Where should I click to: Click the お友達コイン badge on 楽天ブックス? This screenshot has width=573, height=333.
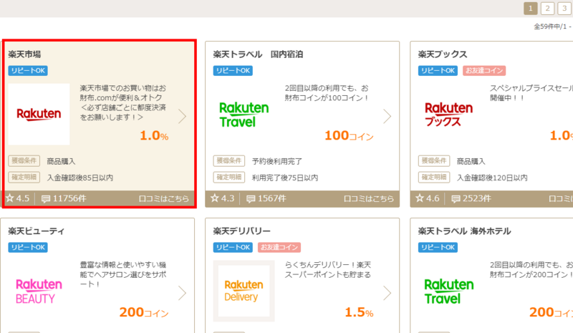click(484, 71)
